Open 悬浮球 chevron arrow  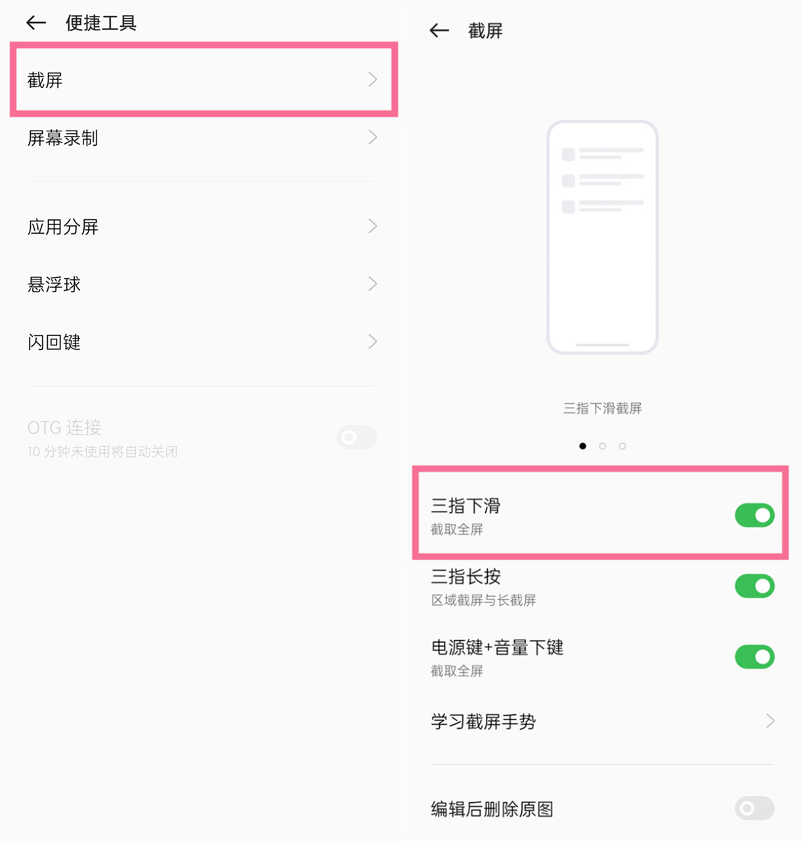[373, 284]
